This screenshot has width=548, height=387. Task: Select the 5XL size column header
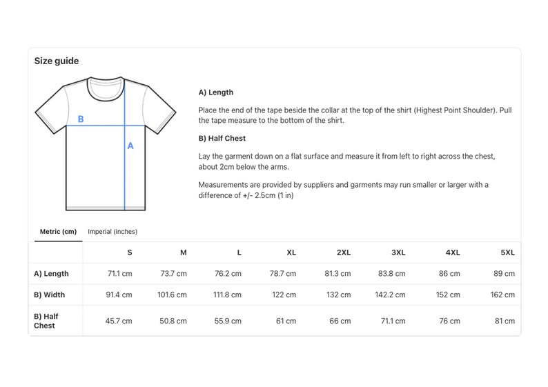507,252
